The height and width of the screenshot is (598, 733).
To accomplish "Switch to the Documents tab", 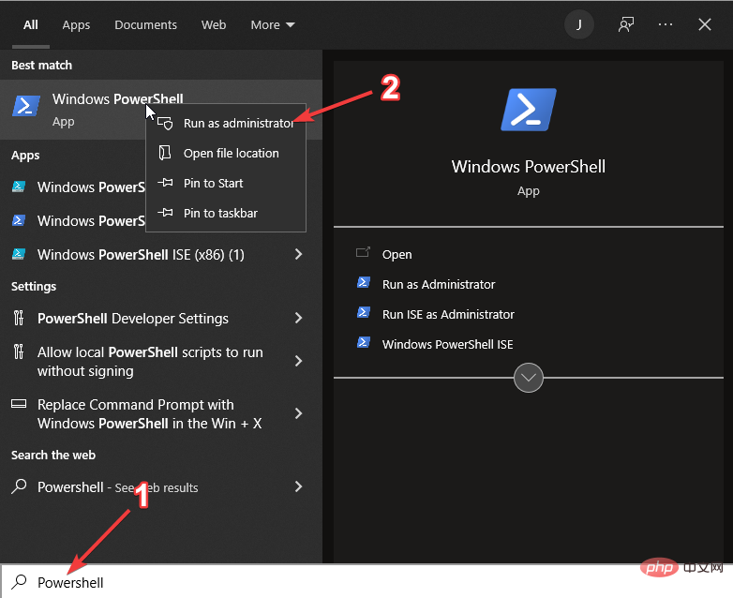I will pyautogui.click(x=146, y=24).
